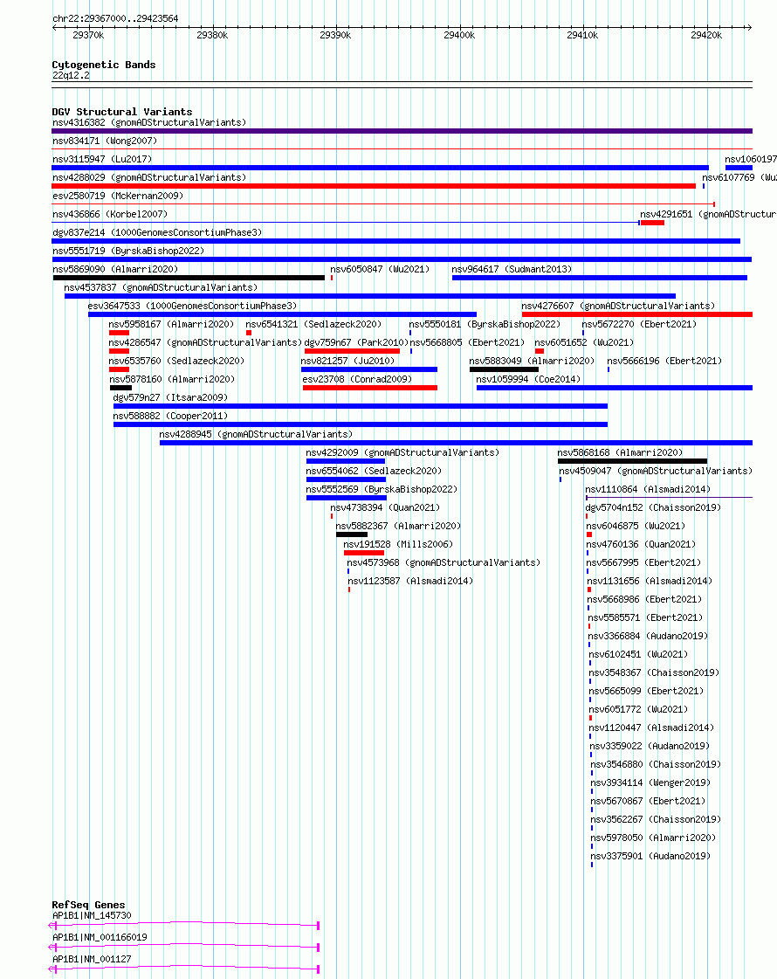Select the blue nsv821257 (Ju2010) bar
This screenshot has width=777, height=979.
point(368,369)
